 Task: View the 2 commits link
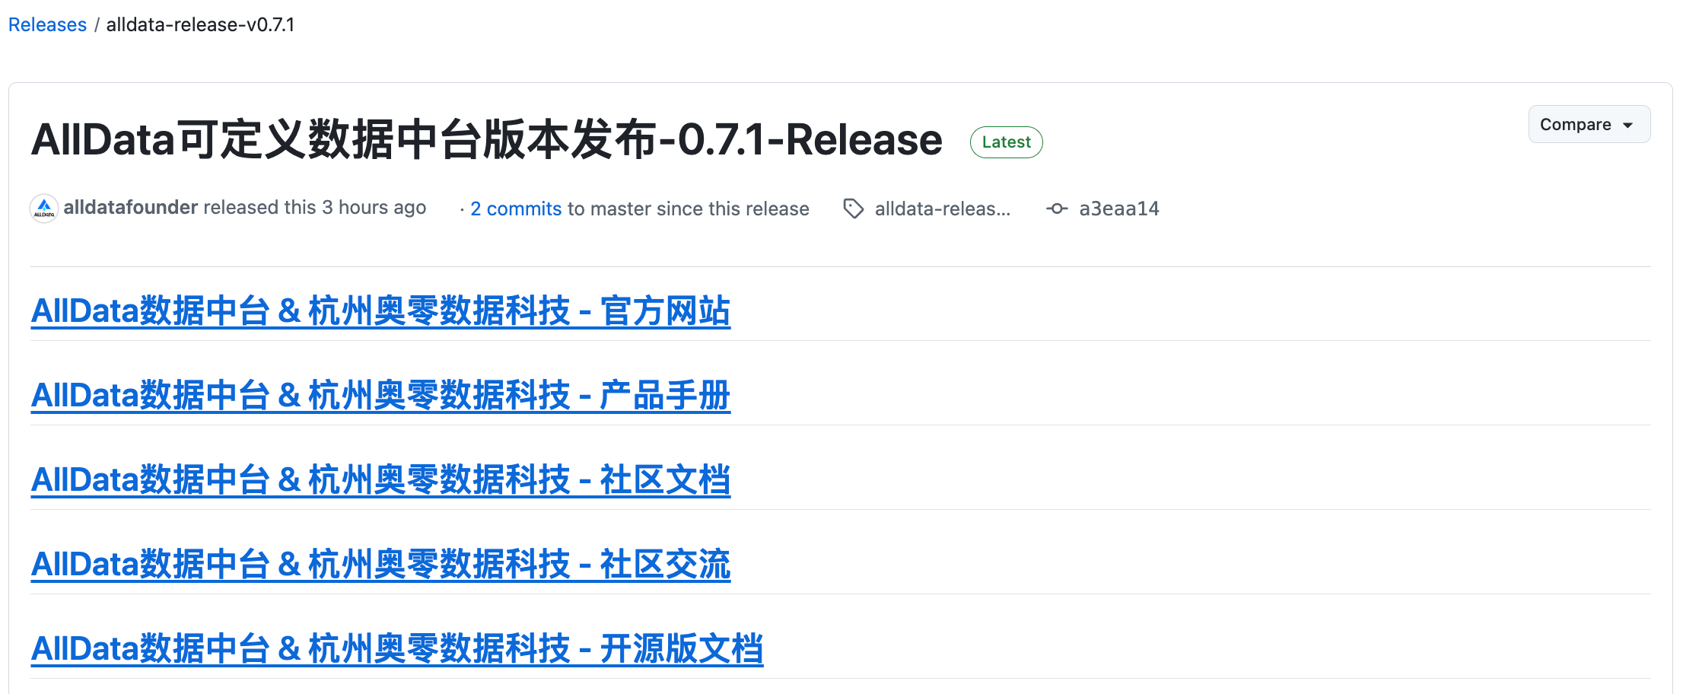pos(516,209)
